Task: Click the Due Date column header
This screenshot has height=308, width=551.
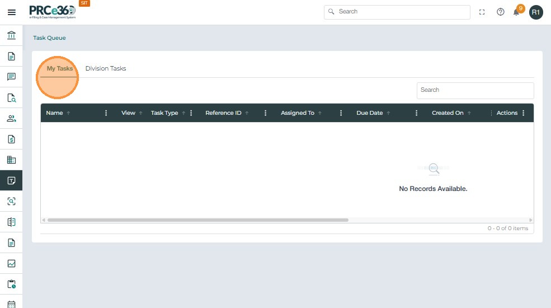Action: (x=370, y=113)
